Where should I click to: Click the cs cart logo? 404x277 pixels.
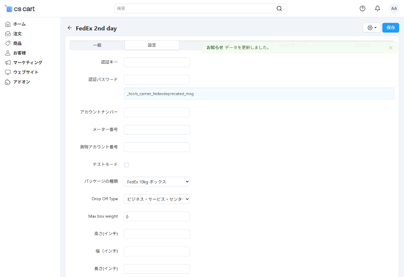(x=20, y=8)
